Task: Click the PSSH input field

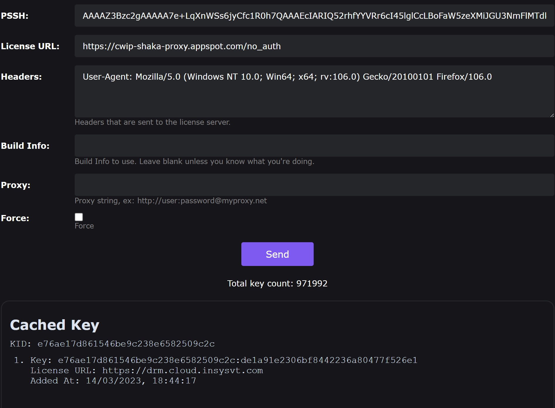Action: coord(314,16)
